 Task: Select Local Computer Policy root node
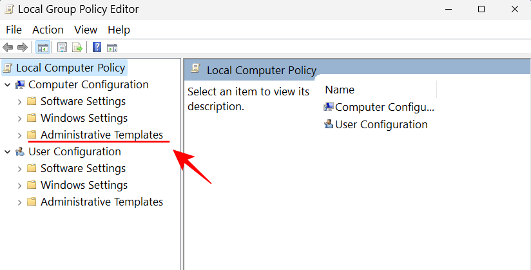point(71,68)
